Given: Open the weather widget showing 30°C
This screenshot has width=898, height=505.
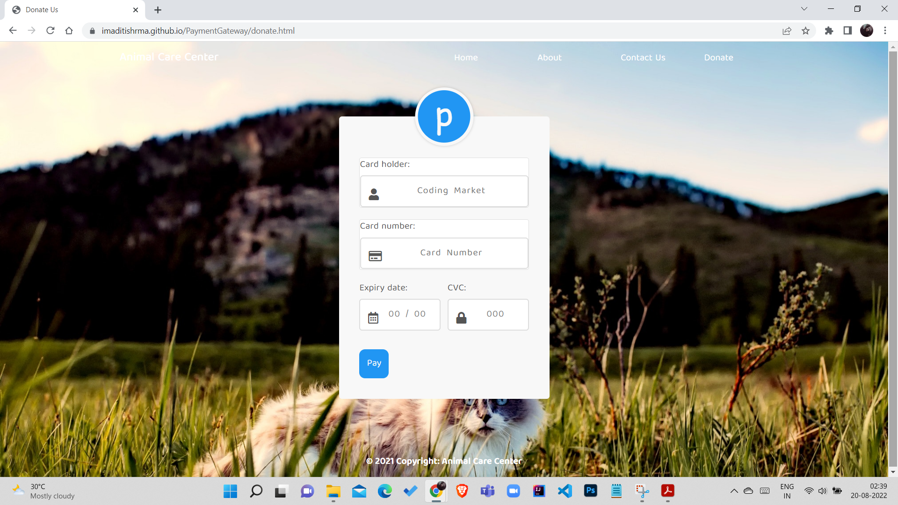Looking at the screenshot, I should (x=43, y=491).
